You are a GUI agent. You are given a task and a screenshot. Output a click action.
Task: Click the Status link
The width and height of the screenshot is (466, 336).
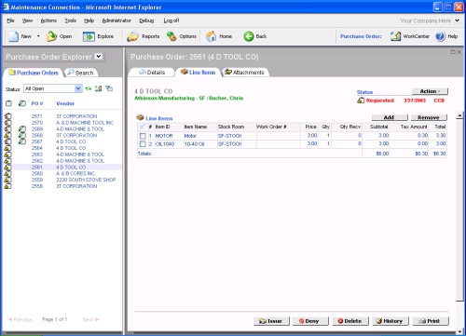pos(364,92)
